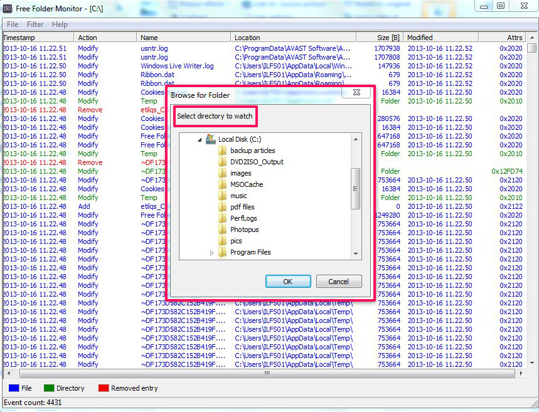The image size is (539, 412).
Task: Open the File menu
Action: 13,24
